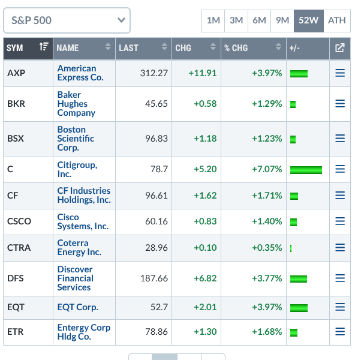This screenshot has width=361, height=360.
Task: Select the 9M period tab
Action: 282,21
